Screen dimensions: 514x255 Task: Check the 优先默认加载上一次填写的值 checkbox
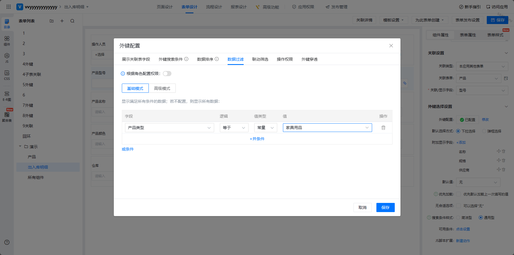[458, 194]
